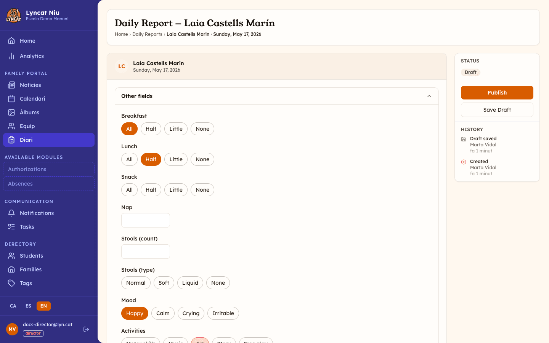Screen dimensions: 549x343
Task: Click the Draft status badge
Action: coord(470,72)
